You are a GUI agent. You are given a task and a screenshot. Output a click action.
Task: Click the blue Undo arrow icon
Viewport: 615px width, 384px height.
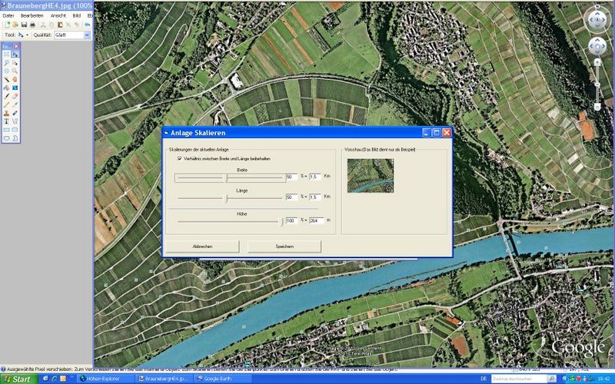tap(88, 25)
